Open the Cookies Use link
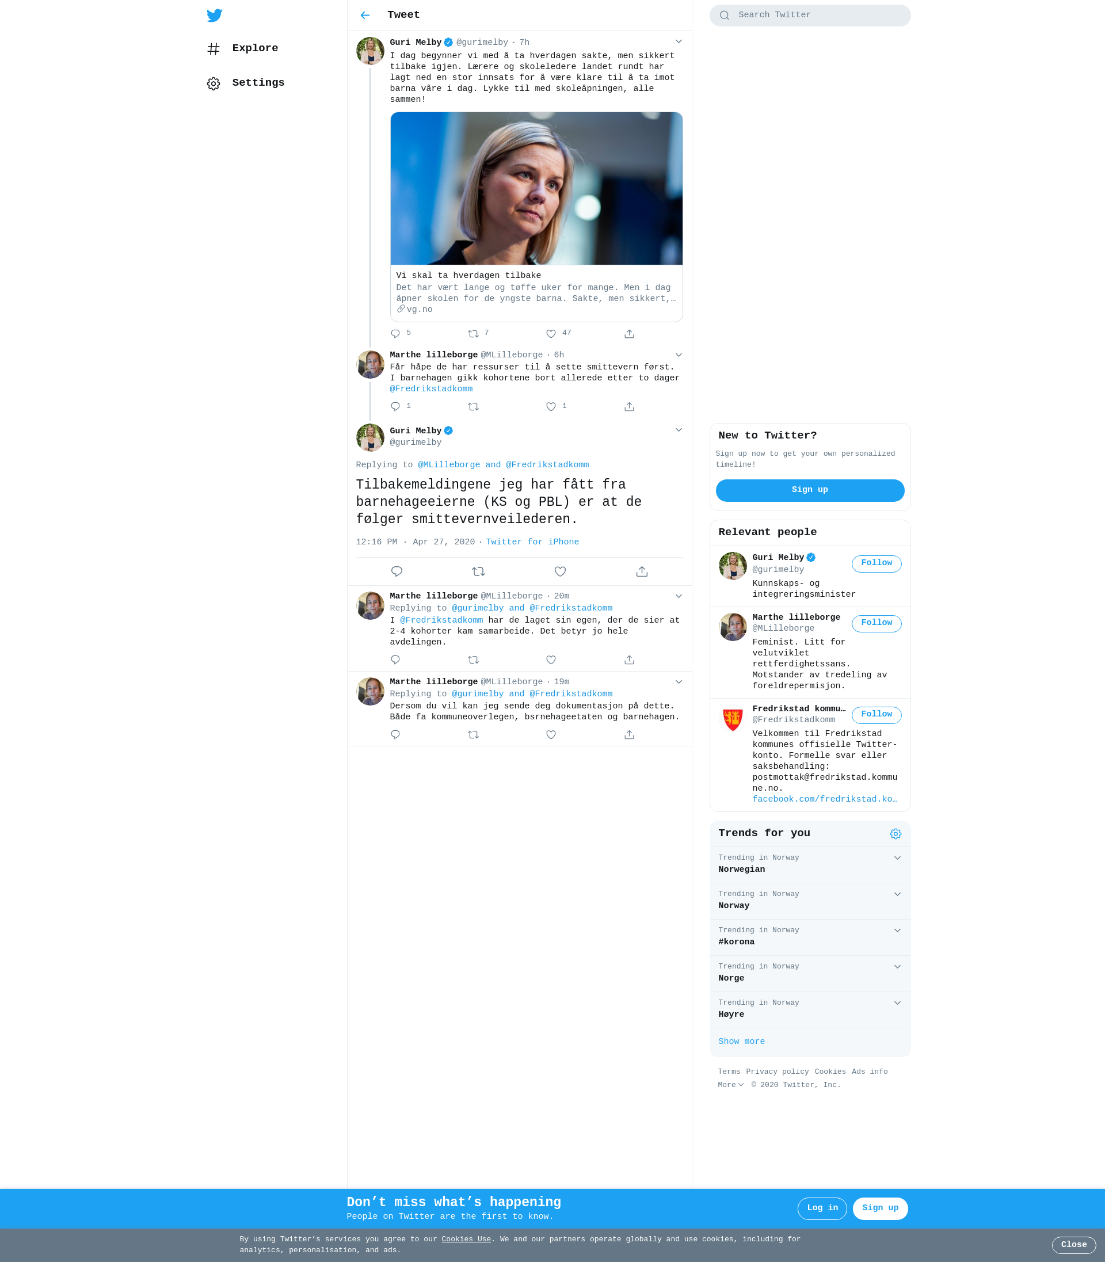The width and height of the screenshot is (1105, 1262). [x=466, y=1239]
